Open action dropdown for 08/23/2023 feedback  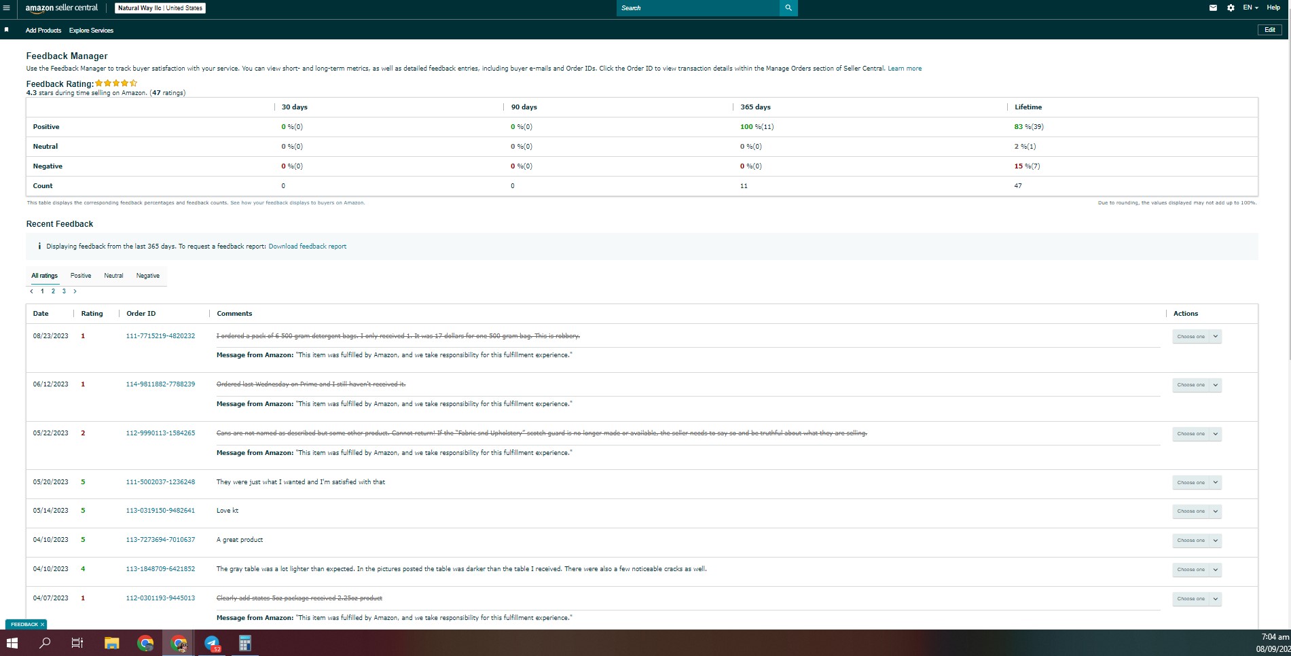coord(1197,337)
